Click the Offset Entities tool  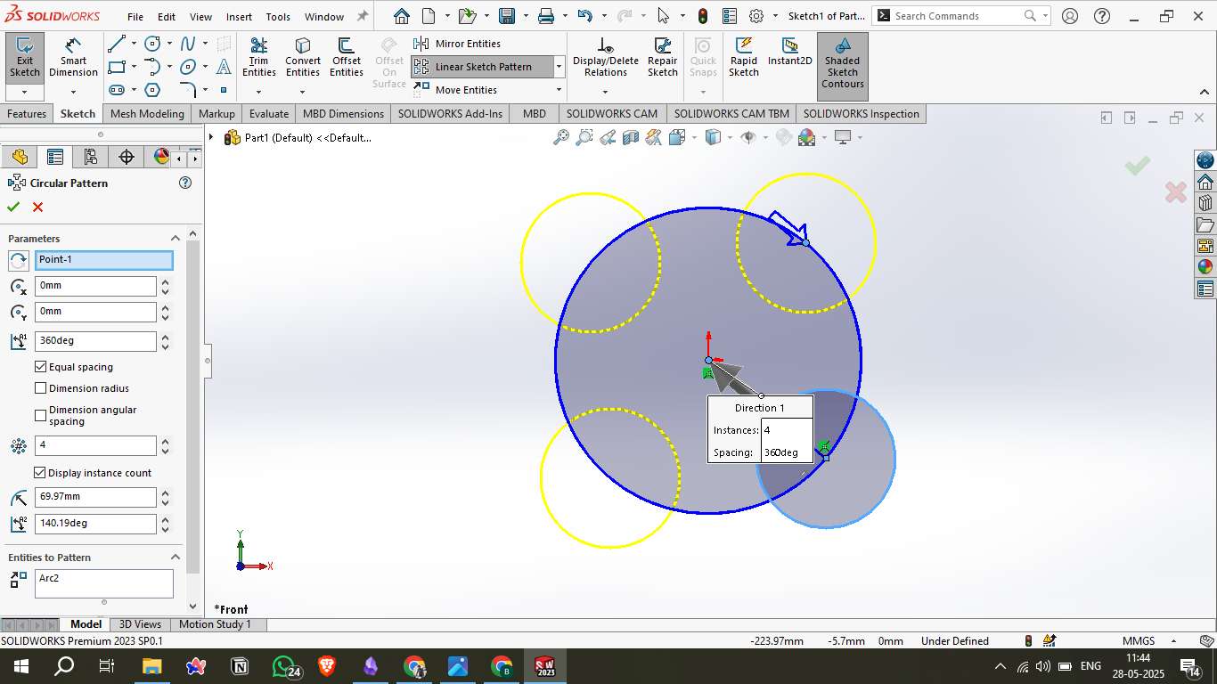click(347, 59)
